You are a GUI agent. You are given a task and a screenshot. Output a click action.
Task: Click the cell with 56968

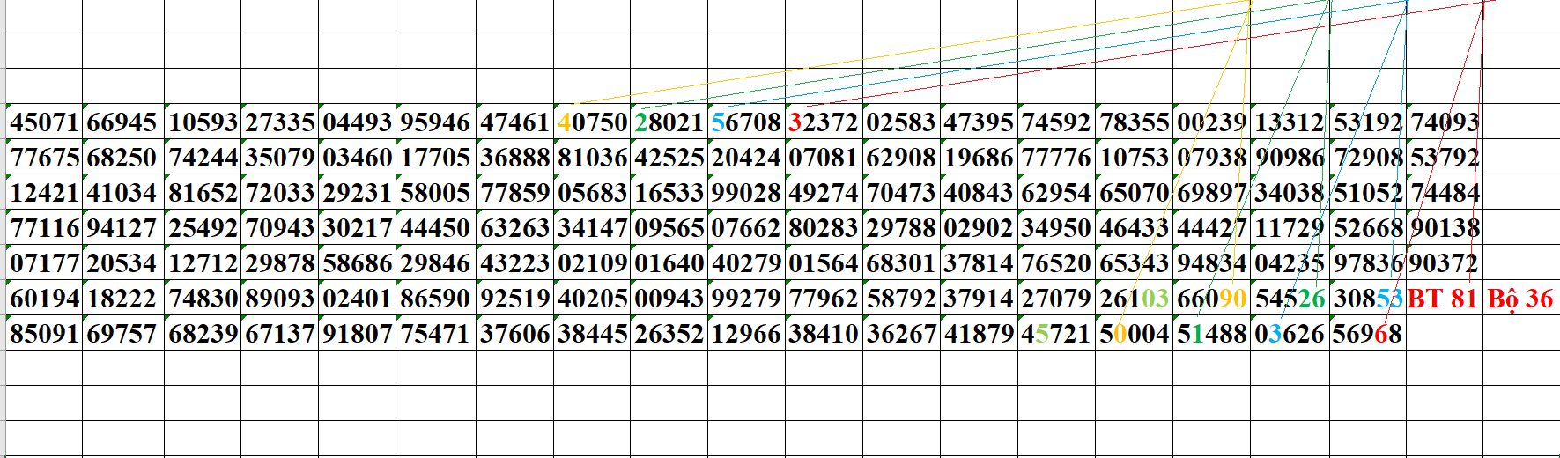(x=1367, y=334)
